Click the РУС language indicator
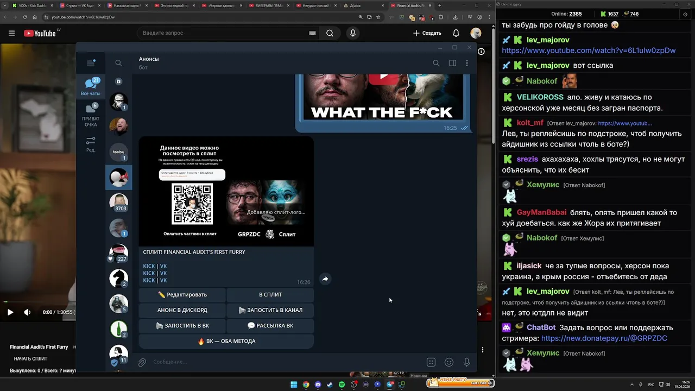 pyautogui.click(x=651, y=384)
